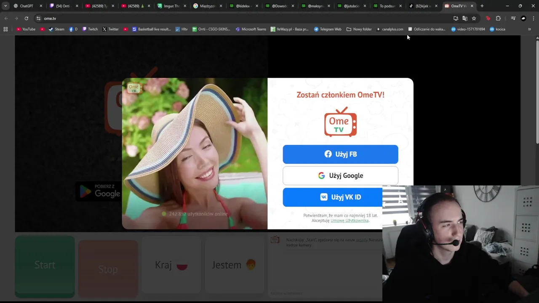
Task: Click the translate page icon
Action: [x=465, y=19]
